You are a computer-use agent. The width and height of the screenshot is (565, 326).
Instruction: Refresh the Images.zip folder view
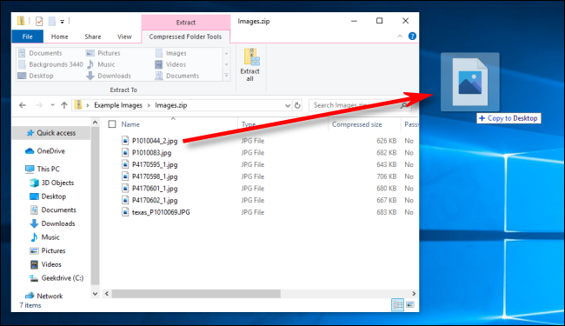pyautogui.click(x=297, y=105)
